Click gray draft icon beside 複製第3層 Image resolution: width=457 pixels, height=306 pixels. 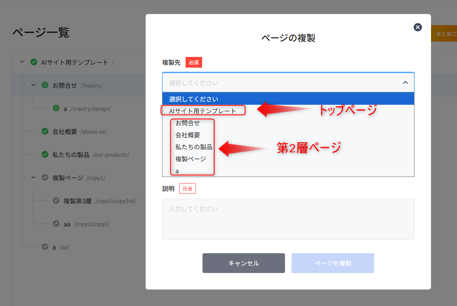coord(57,201)
